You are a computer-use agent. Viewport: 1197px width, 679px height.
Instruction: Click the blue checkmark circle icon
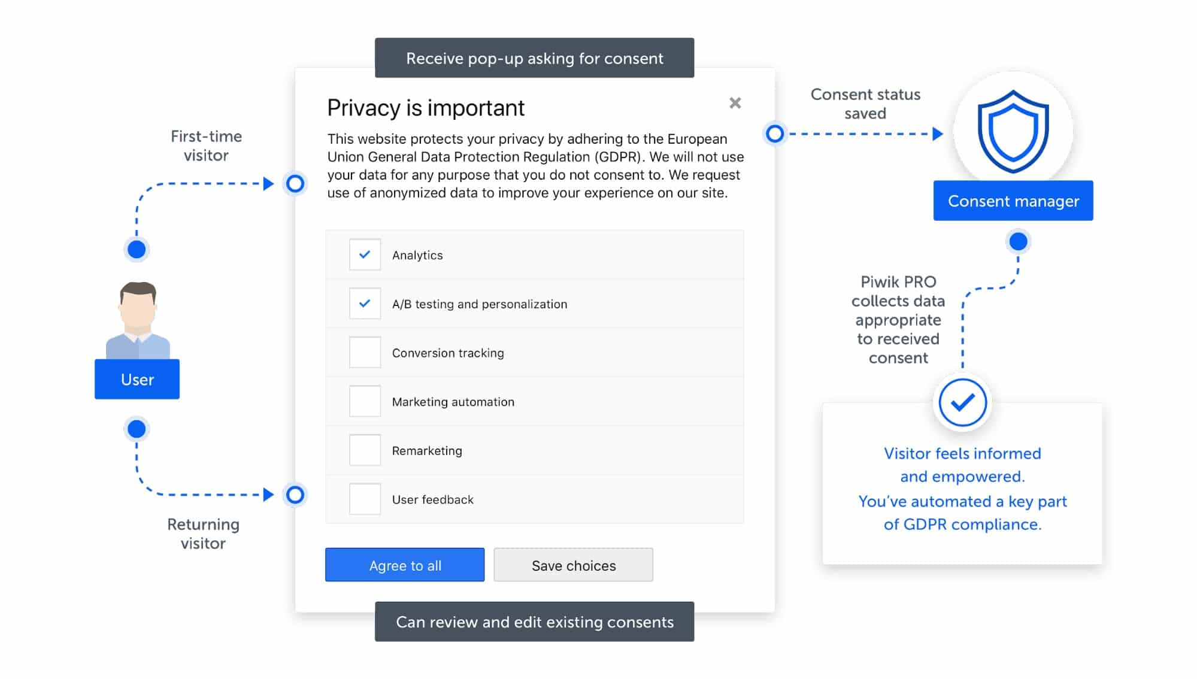[x=962, y=402]
